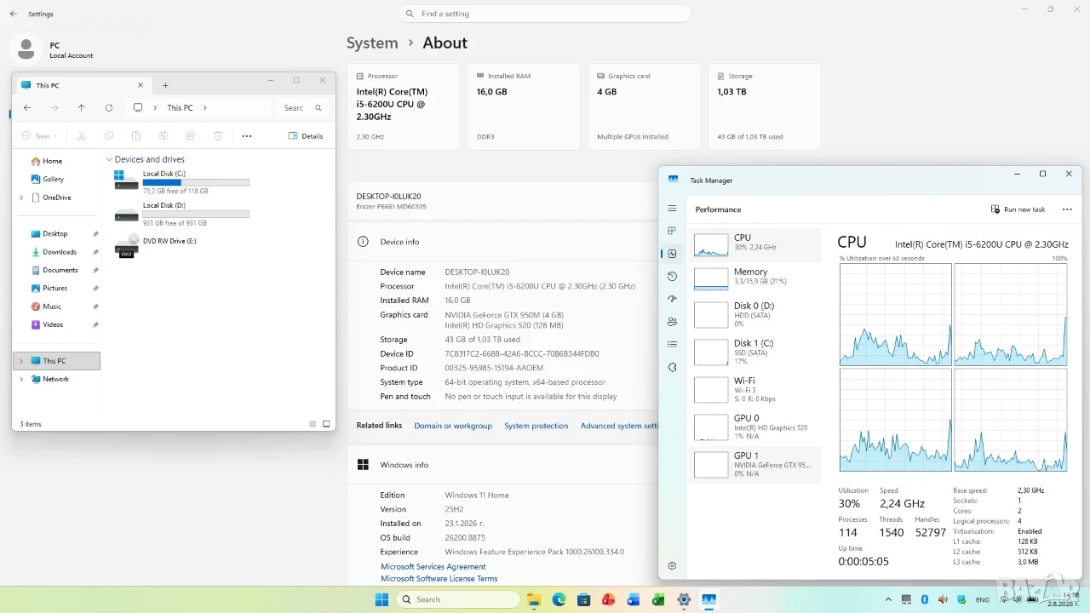Select Local Disk (C:) drive
Image resolution: width=1090 pixels, height=613 pixels.
click(x=181, y=181)
